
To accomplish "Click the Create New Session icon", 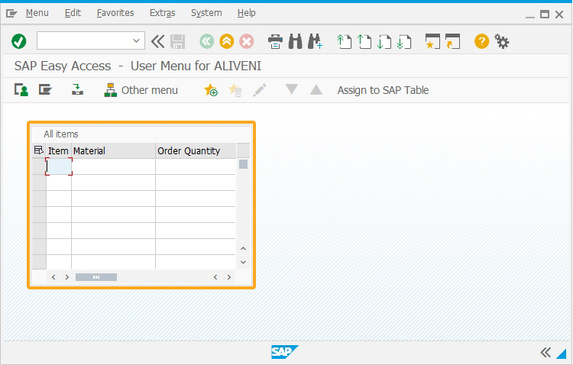I will pos(432,41).
